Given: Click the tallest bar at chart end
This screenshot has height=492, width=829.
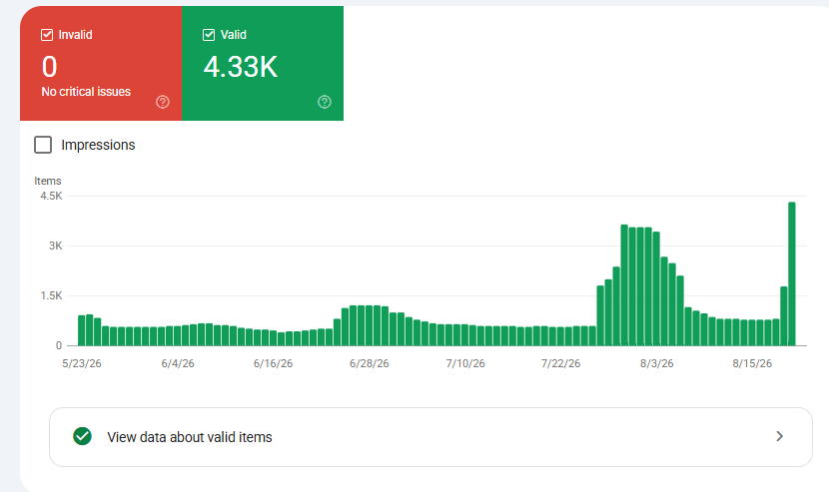Looking at the screenshot, I should [x=791, y=273].
